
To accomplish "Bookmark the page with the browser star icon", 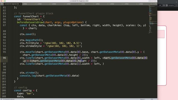I will coord(160,5).
